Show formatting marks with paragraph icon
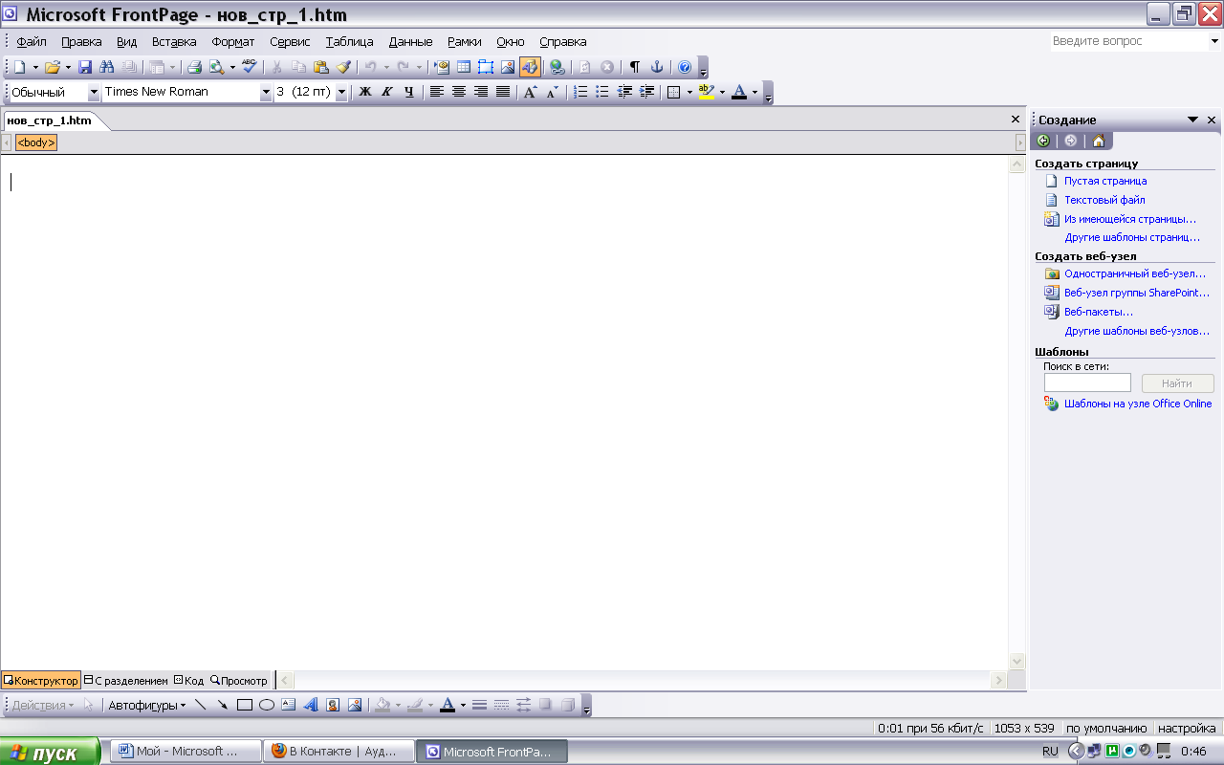Screen dimensions: 1224x765 click(634, 67)
